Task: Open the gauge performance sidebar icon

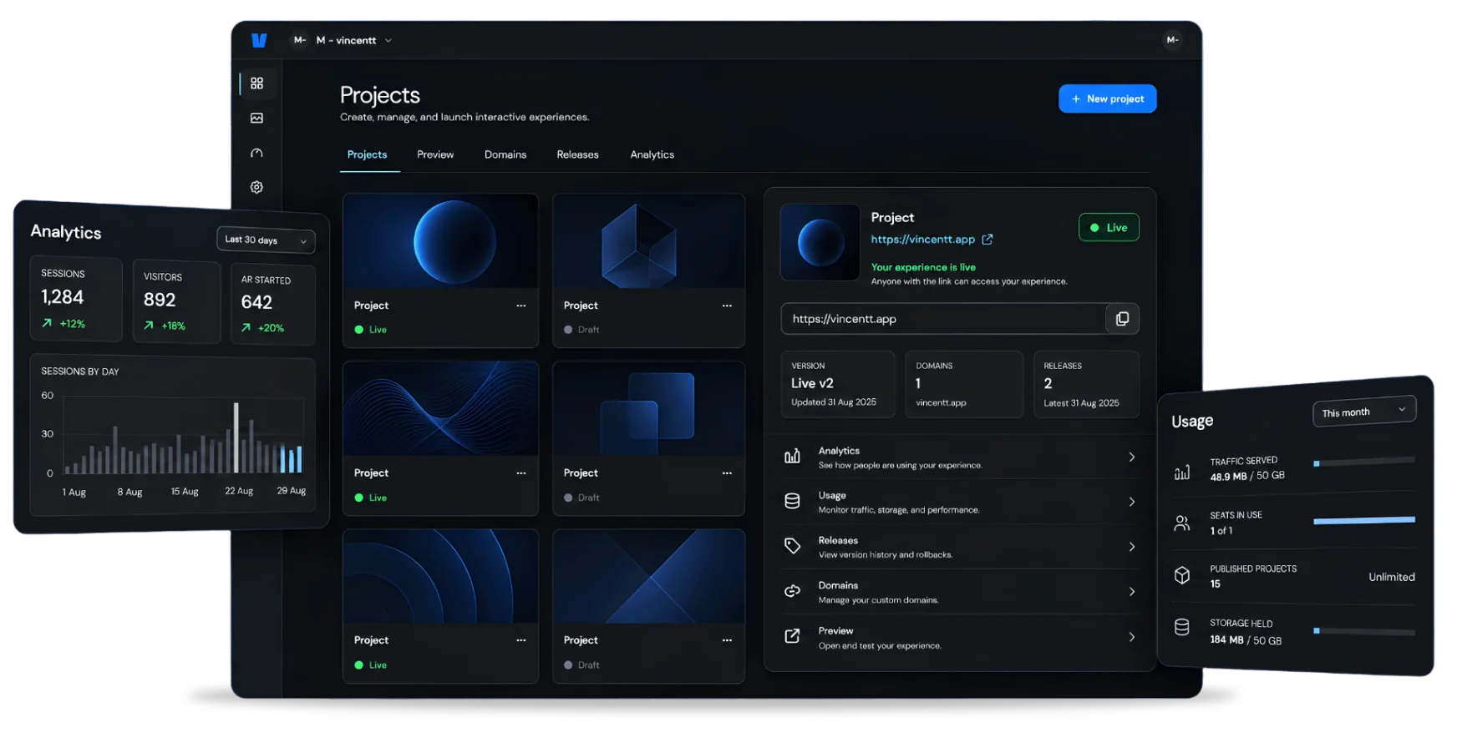Action: tap(256, 154)
